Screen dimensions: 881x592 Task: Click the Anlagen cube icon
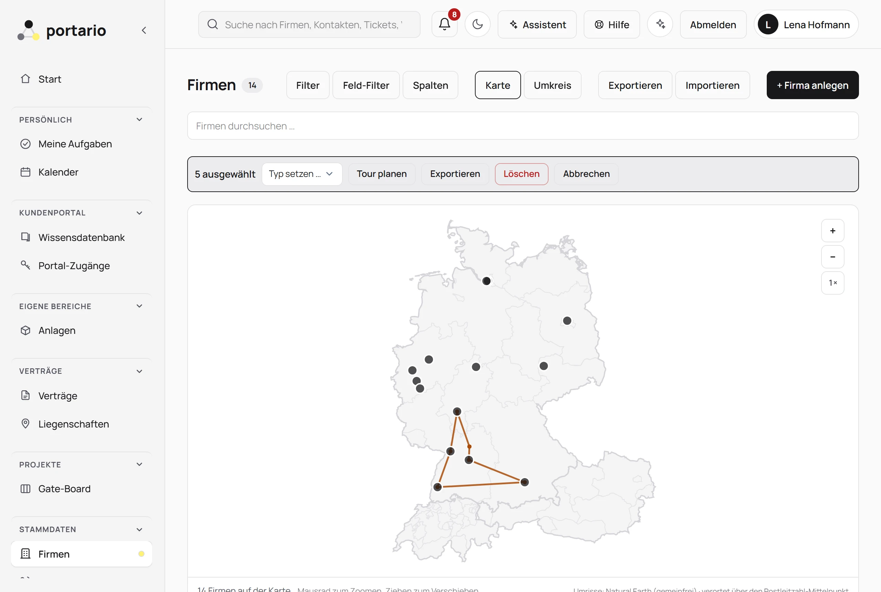[x=25, y=330]
